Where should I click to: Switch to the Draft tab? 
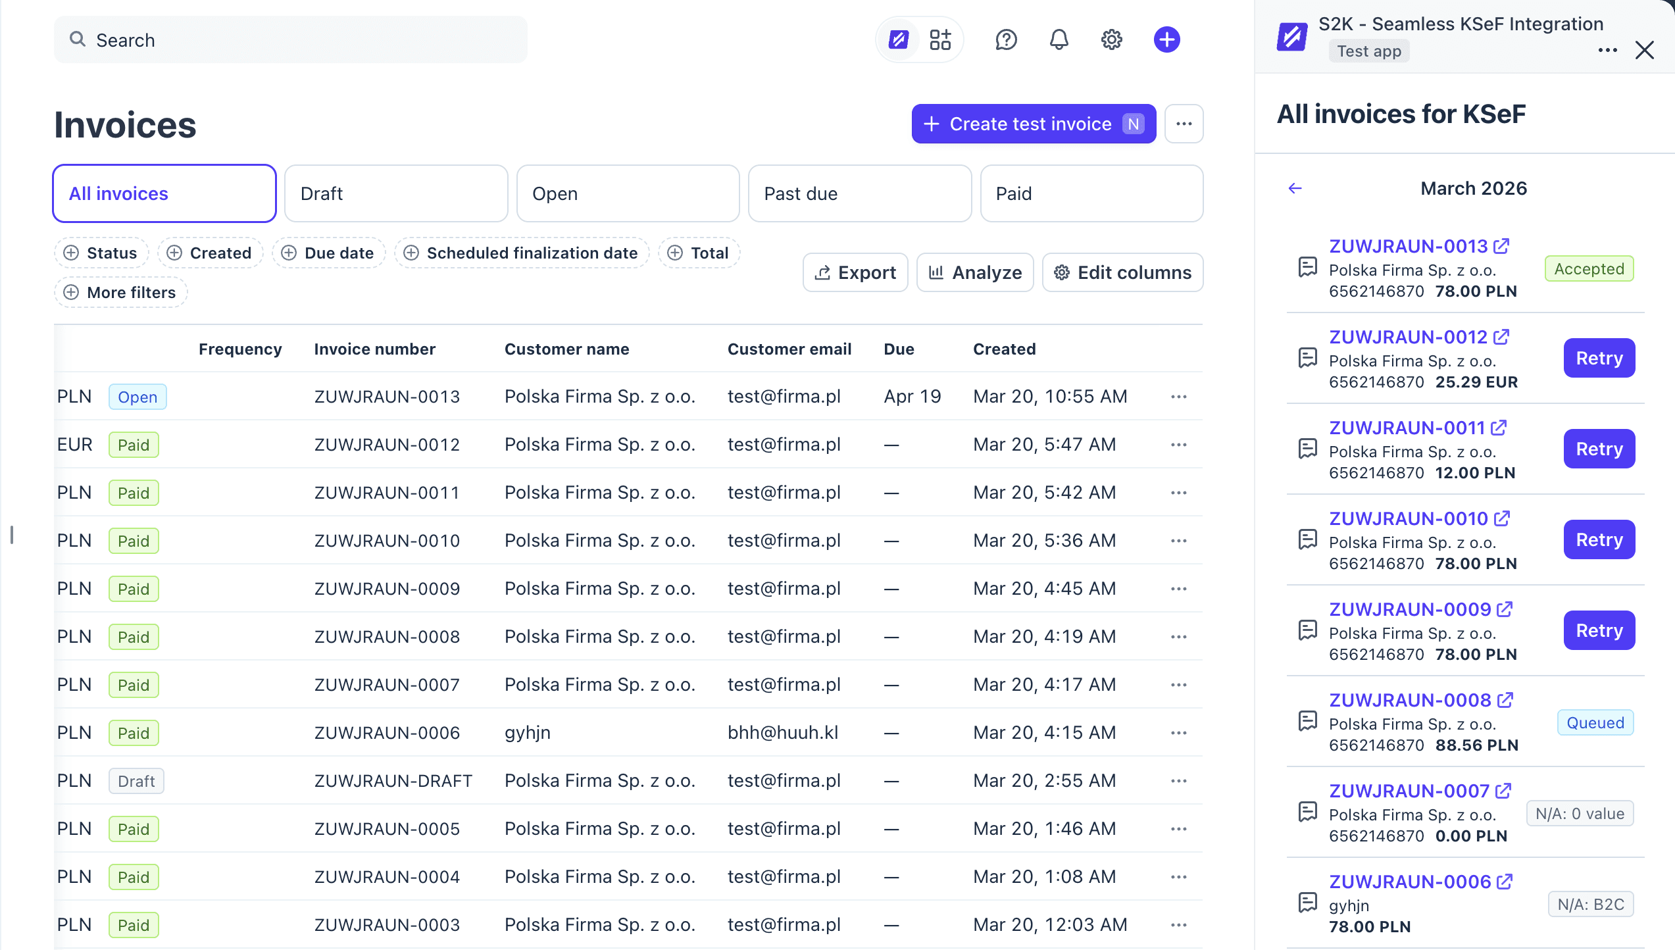click(x=396, y=193)
